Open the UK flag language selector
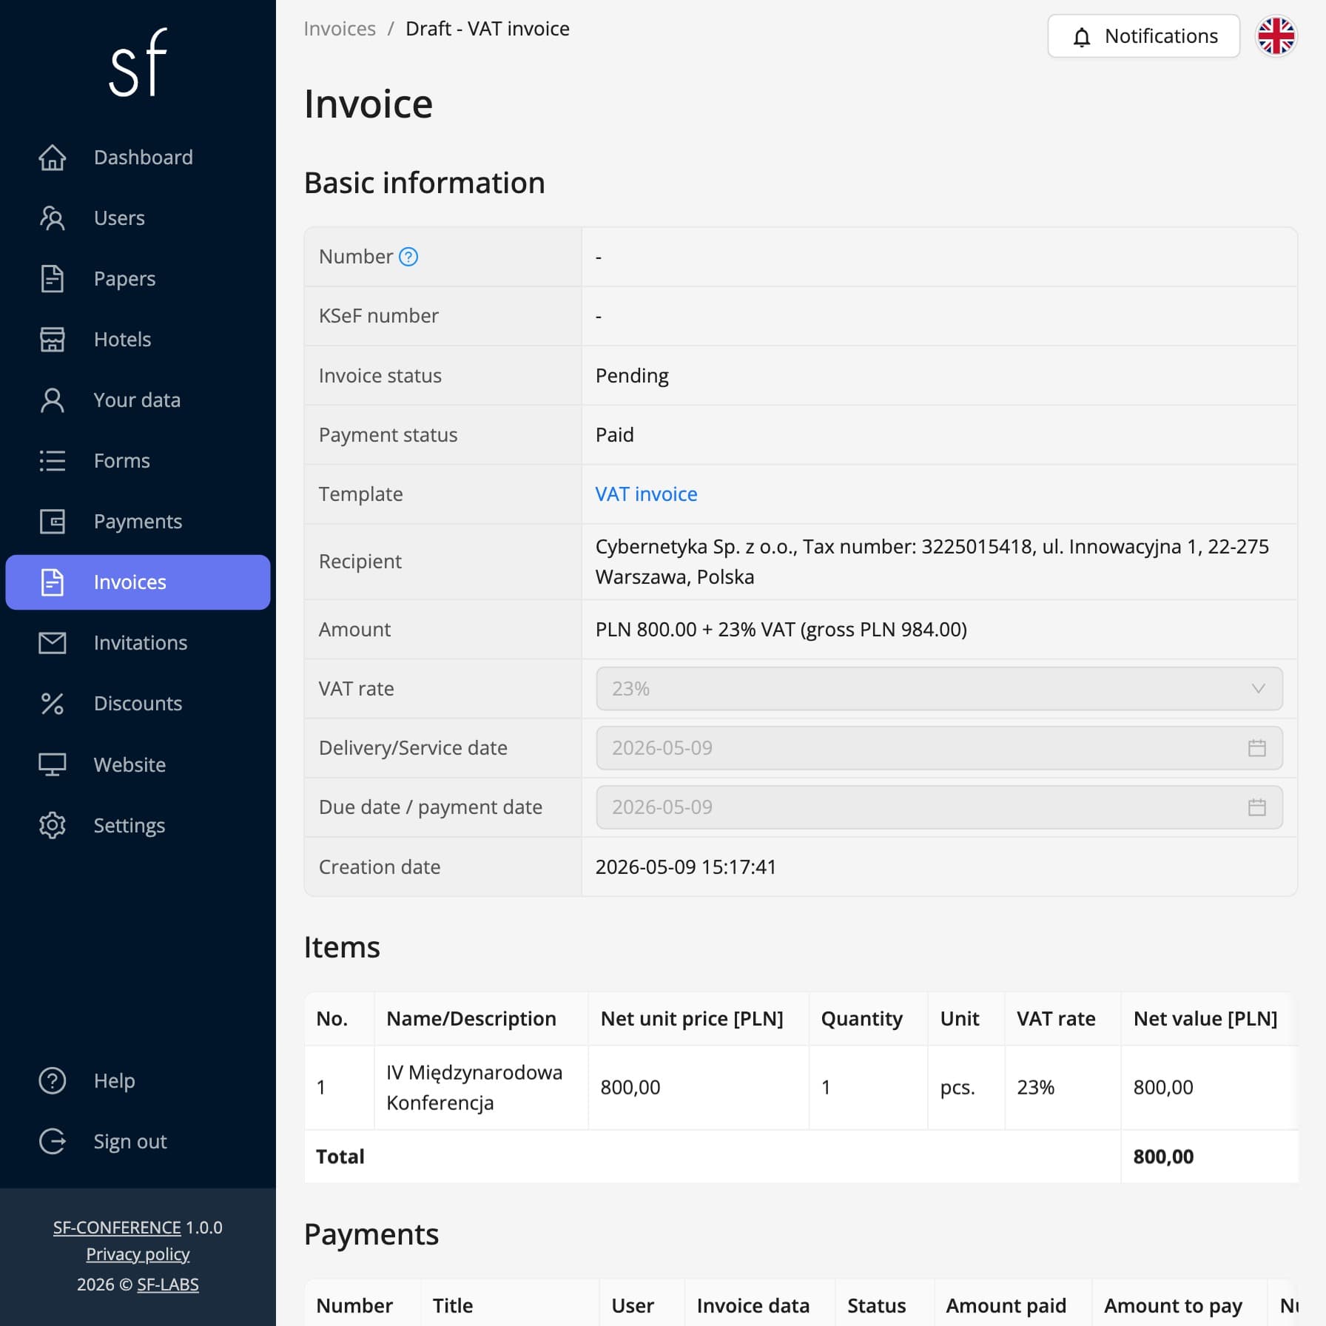1326x1326 pixels. click(x=1276, y=36)
